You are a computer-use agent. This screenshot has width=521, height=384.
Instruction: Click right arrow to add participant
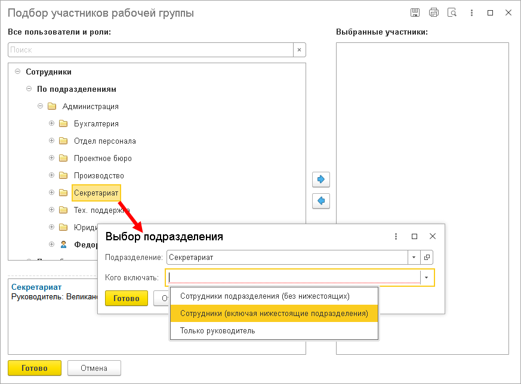click(321, 179)
